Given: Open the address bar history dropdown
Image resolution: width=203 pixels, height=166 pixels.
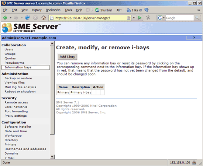Looking at the screenshot, I should tap(134, 18).
